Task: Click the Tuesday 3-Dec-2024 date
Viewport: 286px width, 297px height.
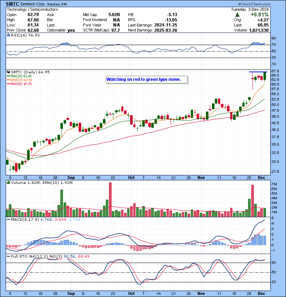Action: [x=250, y=9]
